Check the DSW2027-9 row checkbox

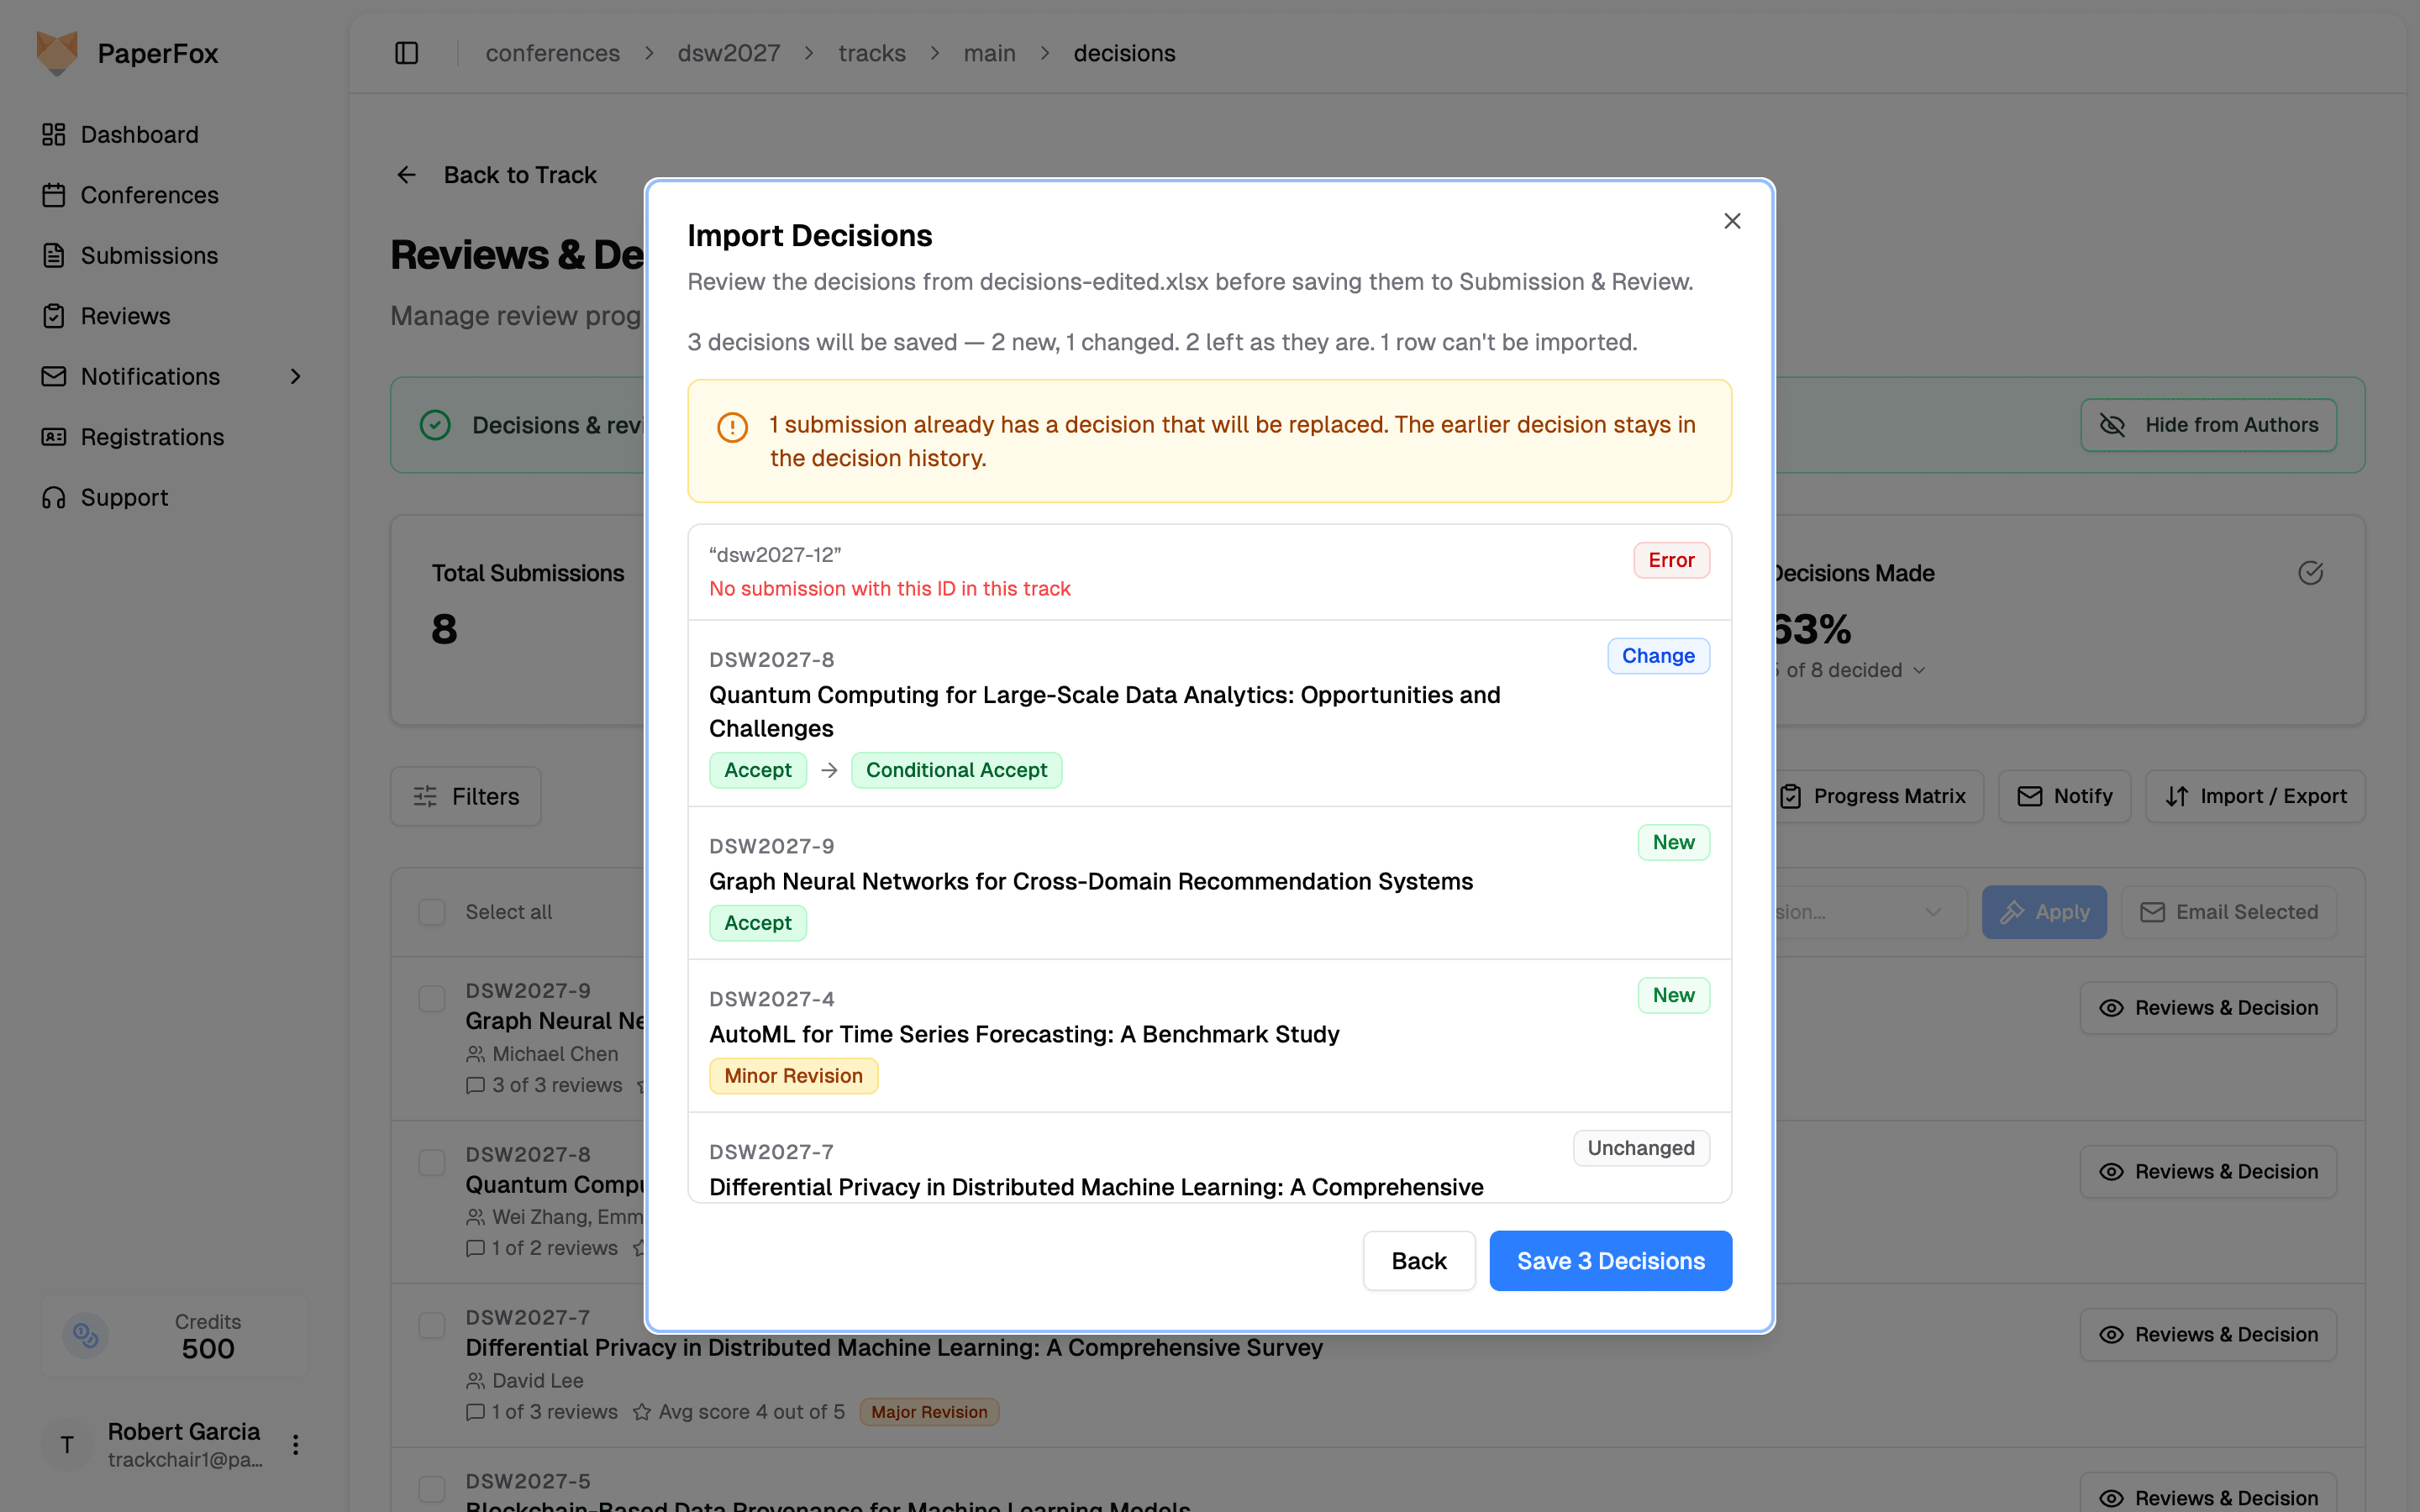click(431, 999)
